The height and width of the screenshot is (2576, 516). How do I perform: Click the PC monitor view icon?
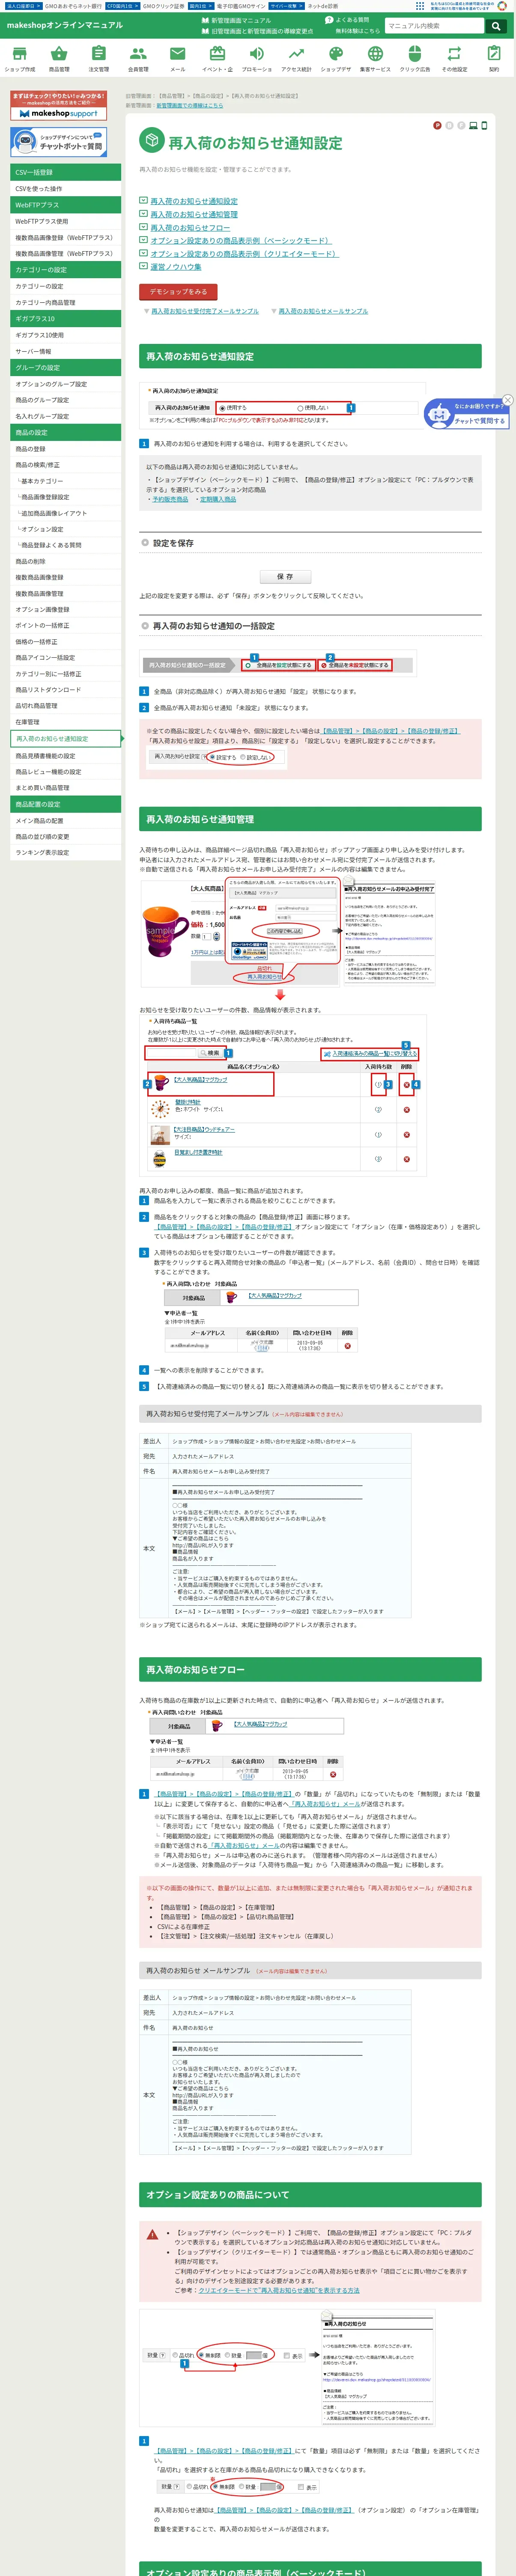[473, 126]
